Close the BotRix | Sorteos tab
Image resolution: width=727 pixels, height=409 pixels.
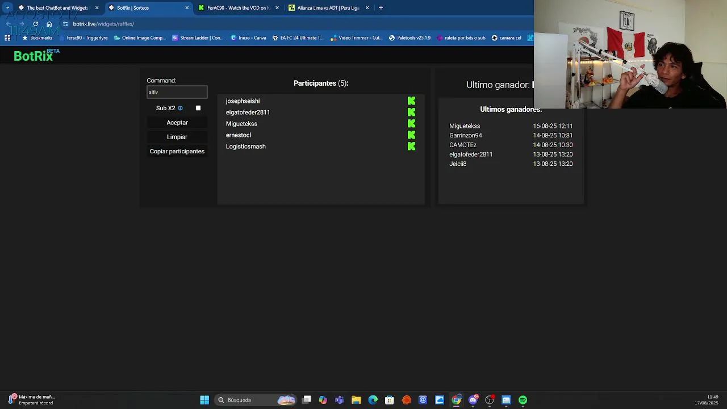point(187,8)
